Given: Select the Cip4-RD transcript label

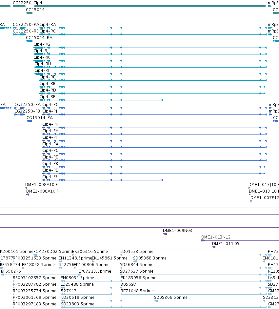Looking at the screenshot, I should (x=48, y=90).
